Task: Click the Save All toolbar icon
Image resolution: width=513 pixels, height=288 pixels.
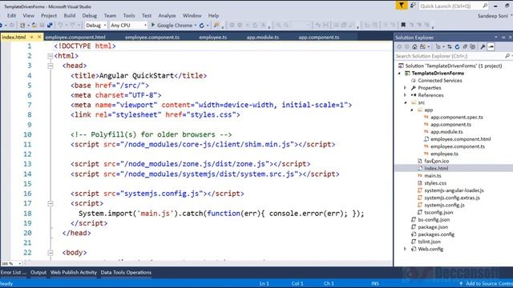Action: [x=50, y=25]
